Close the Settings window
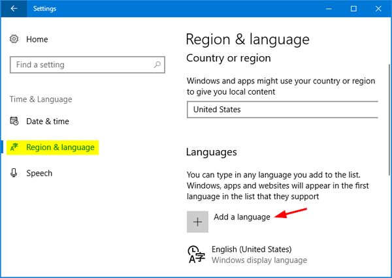This screenshot has width=392, height=278. pyautogui.click(x=381, y=8)
